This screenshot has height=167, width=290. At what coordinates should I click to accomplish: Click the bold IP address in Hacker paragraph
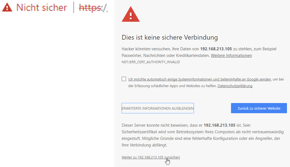click(216, 49)
